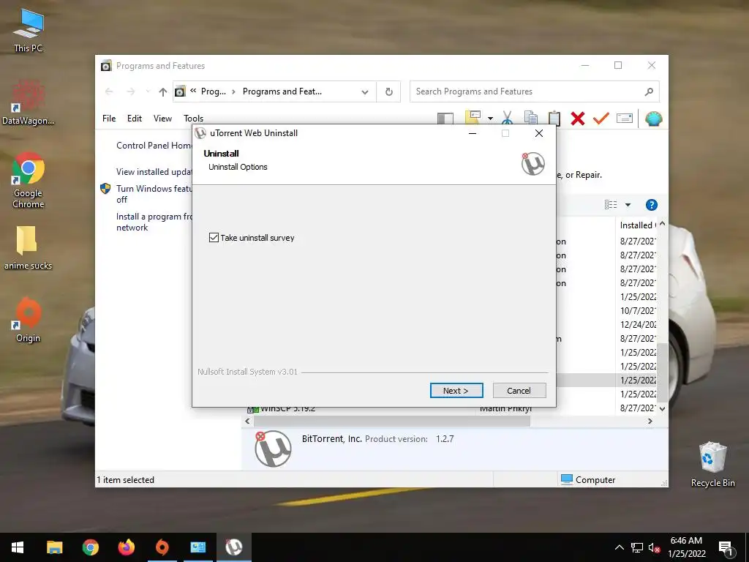Click the Installed On column header

click(x=637, y=225)
